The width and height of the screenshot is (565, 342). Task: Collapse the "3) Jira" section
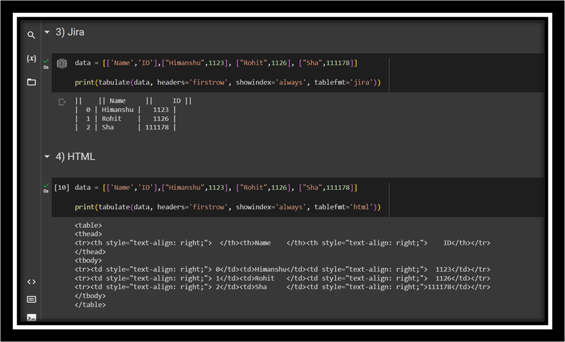pyautogui.click(x=47, y=32)
